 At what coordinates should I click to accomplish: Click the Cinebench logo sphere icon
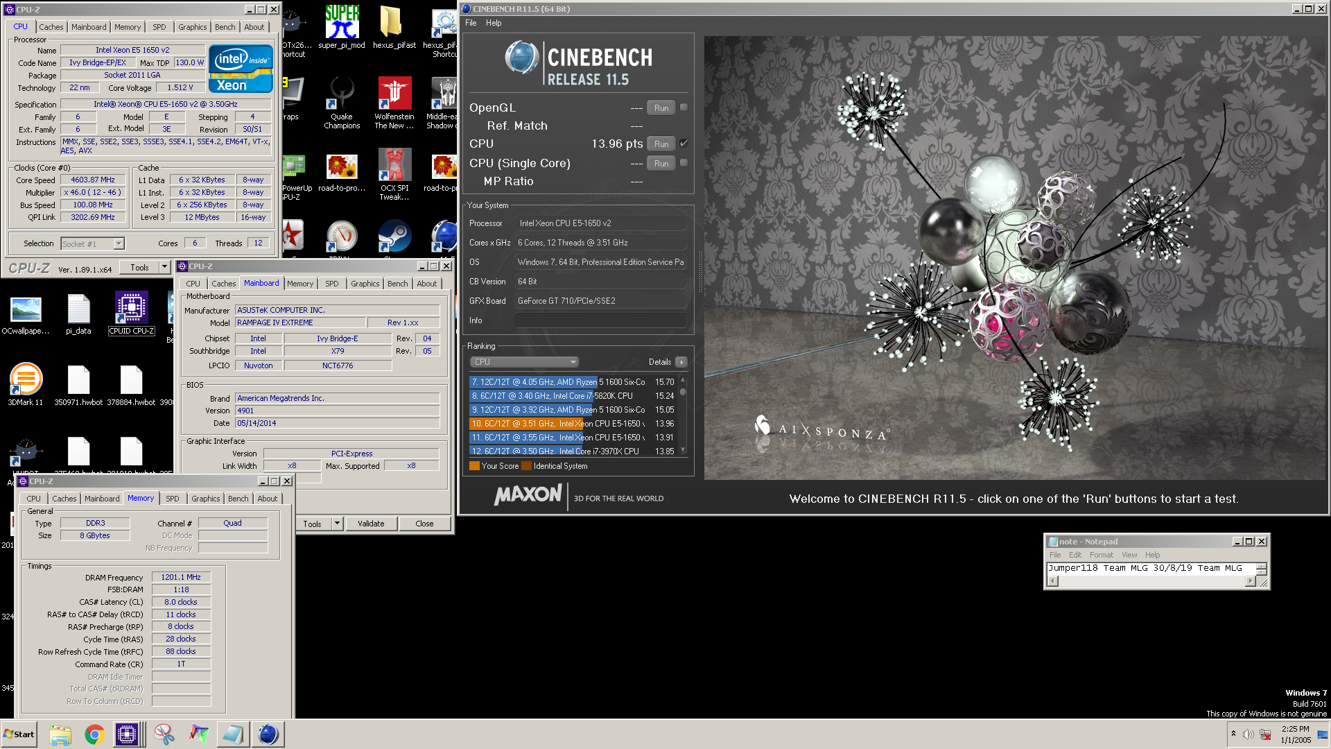pyautogui.click(x=521, y=57)
